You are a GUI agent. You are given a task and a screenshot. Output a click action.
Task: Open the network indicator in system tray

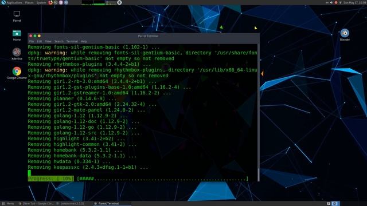(340, 2)
